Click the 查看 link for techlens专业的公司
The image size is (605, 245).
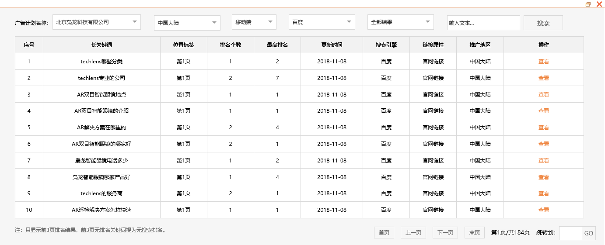pyautogui.click(x=544, y=78)
